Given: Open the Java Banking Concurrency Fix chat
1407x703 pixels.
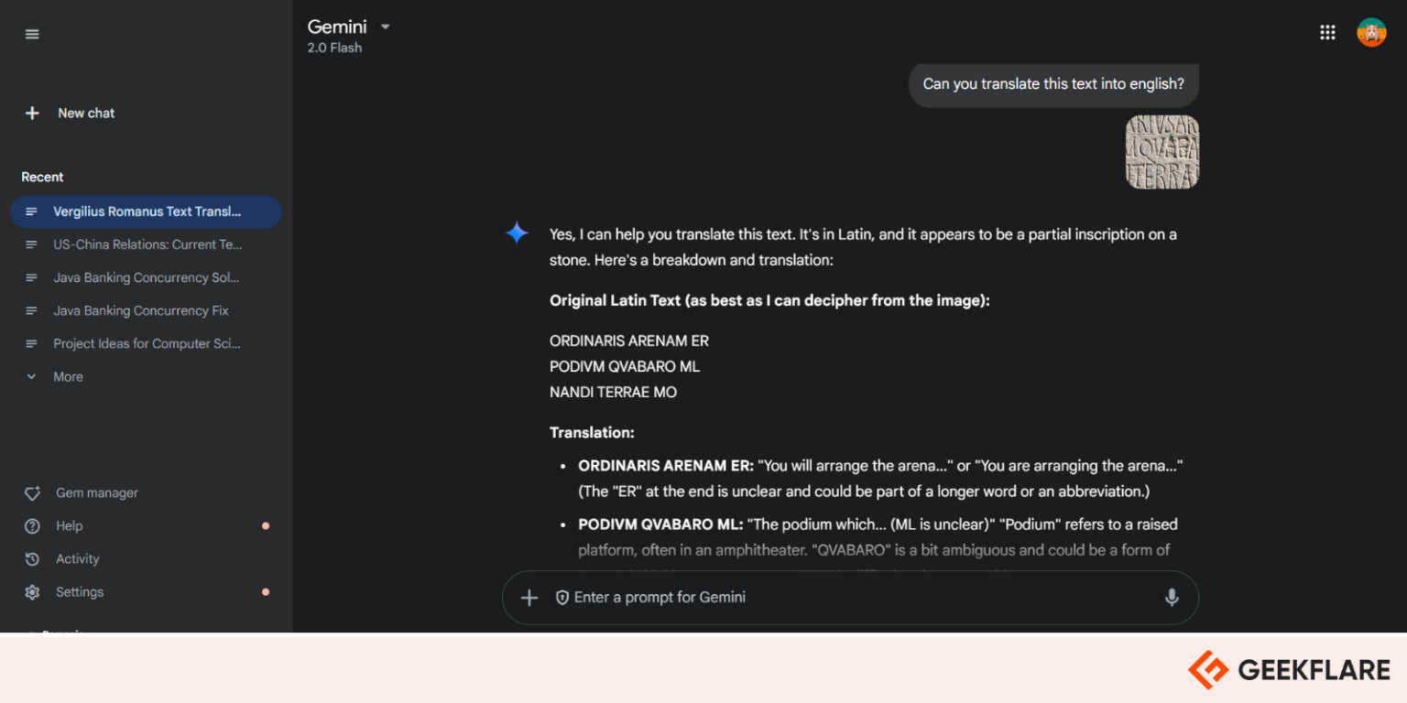Looking at the screenshot, I should [140, 310].
